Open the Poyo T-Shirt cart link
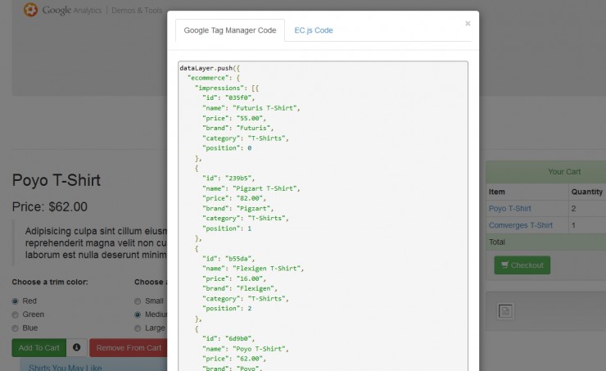 (509, 208)
